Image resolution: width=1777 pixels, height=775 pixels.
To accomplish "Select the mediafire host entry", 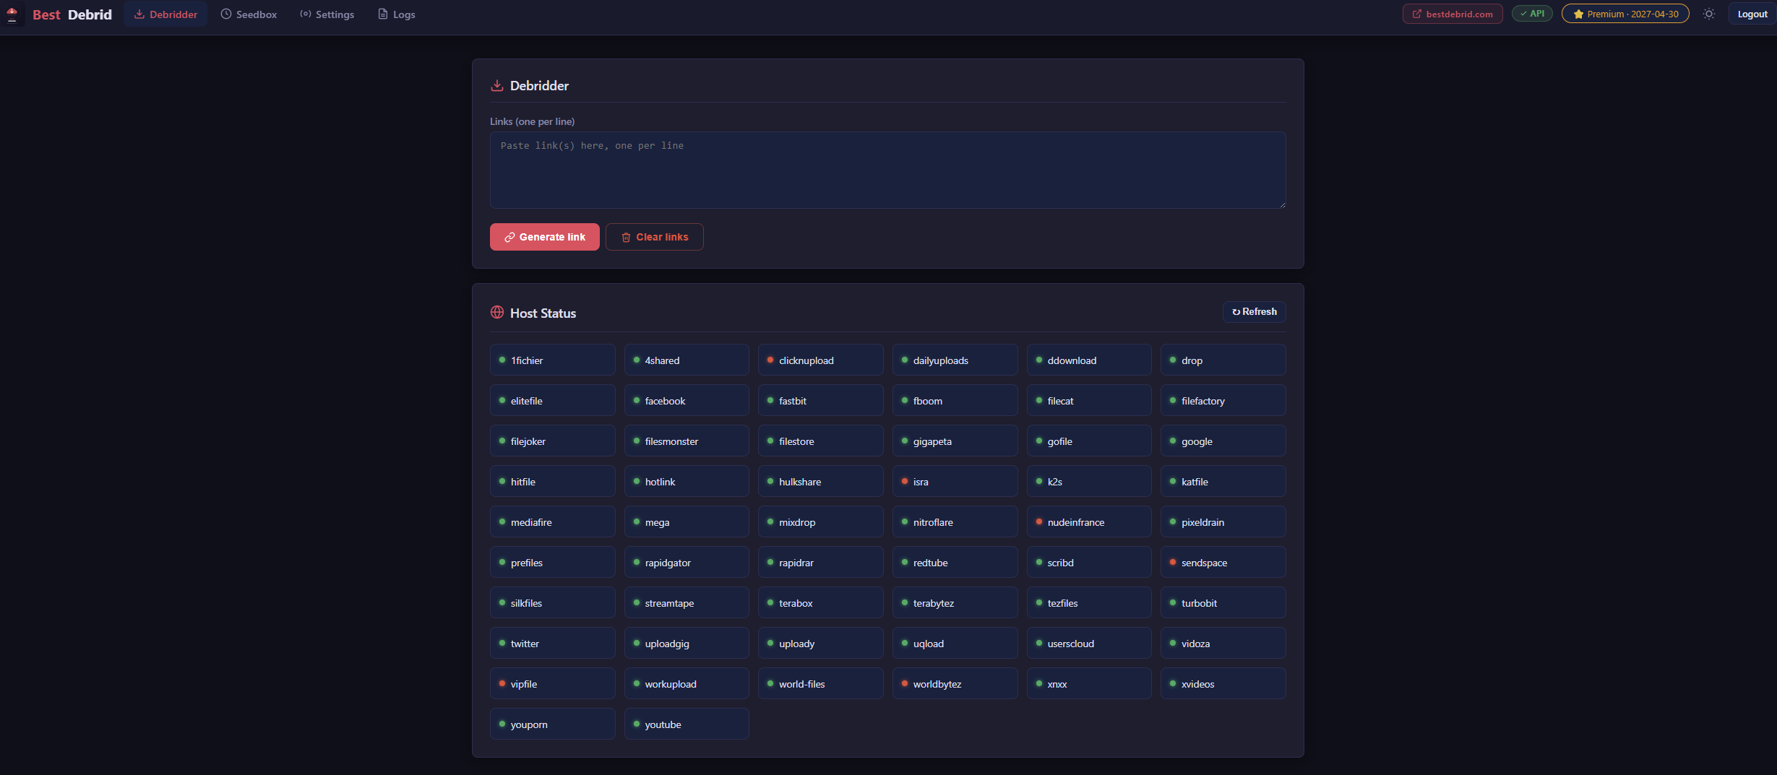I will (553, 521).
